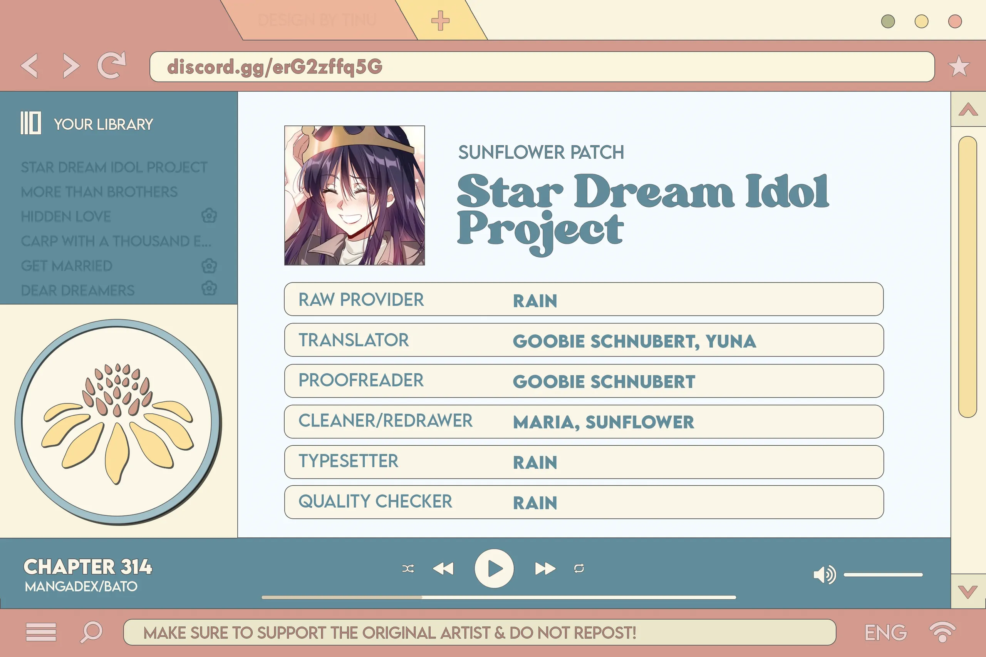This screenshot has width=986, height=657.
Task: Open More Than Brothers in library
Action: (x=99, y=192)
